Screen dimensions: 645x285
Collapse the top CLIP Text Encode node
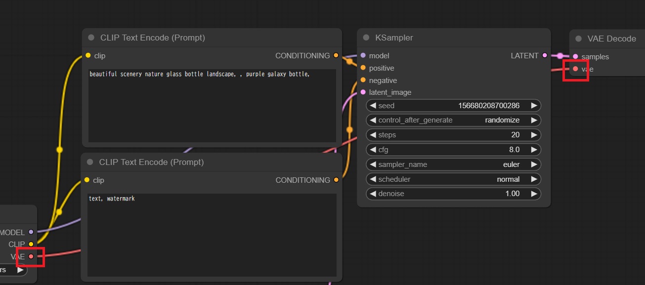point(91,38)
